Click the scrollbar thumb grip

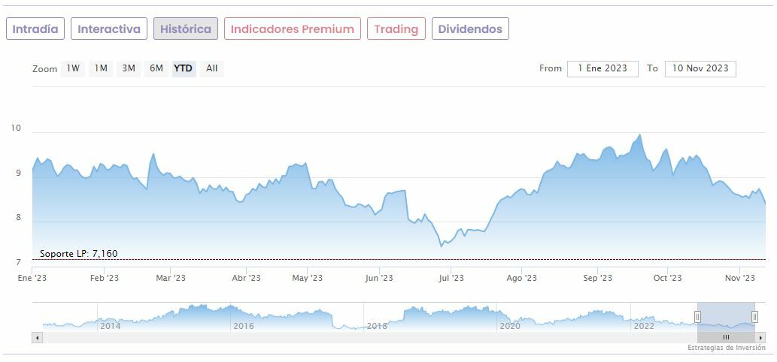point(726,338)
